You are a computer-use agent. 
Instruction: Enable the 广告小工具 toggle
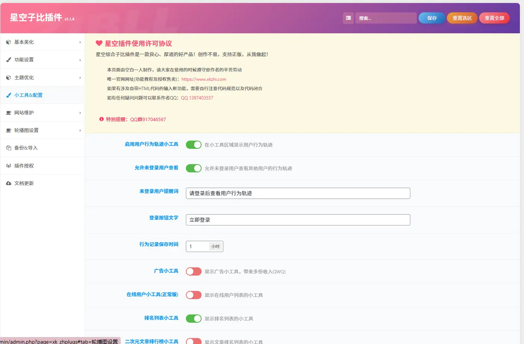click(193, 271)
